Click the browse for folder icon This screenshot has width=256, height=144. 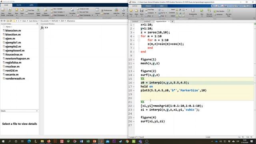tap(11, 21)
